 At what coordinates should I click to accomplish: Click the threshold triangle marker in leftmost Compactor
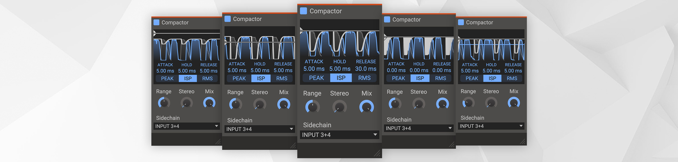[155, 33]
